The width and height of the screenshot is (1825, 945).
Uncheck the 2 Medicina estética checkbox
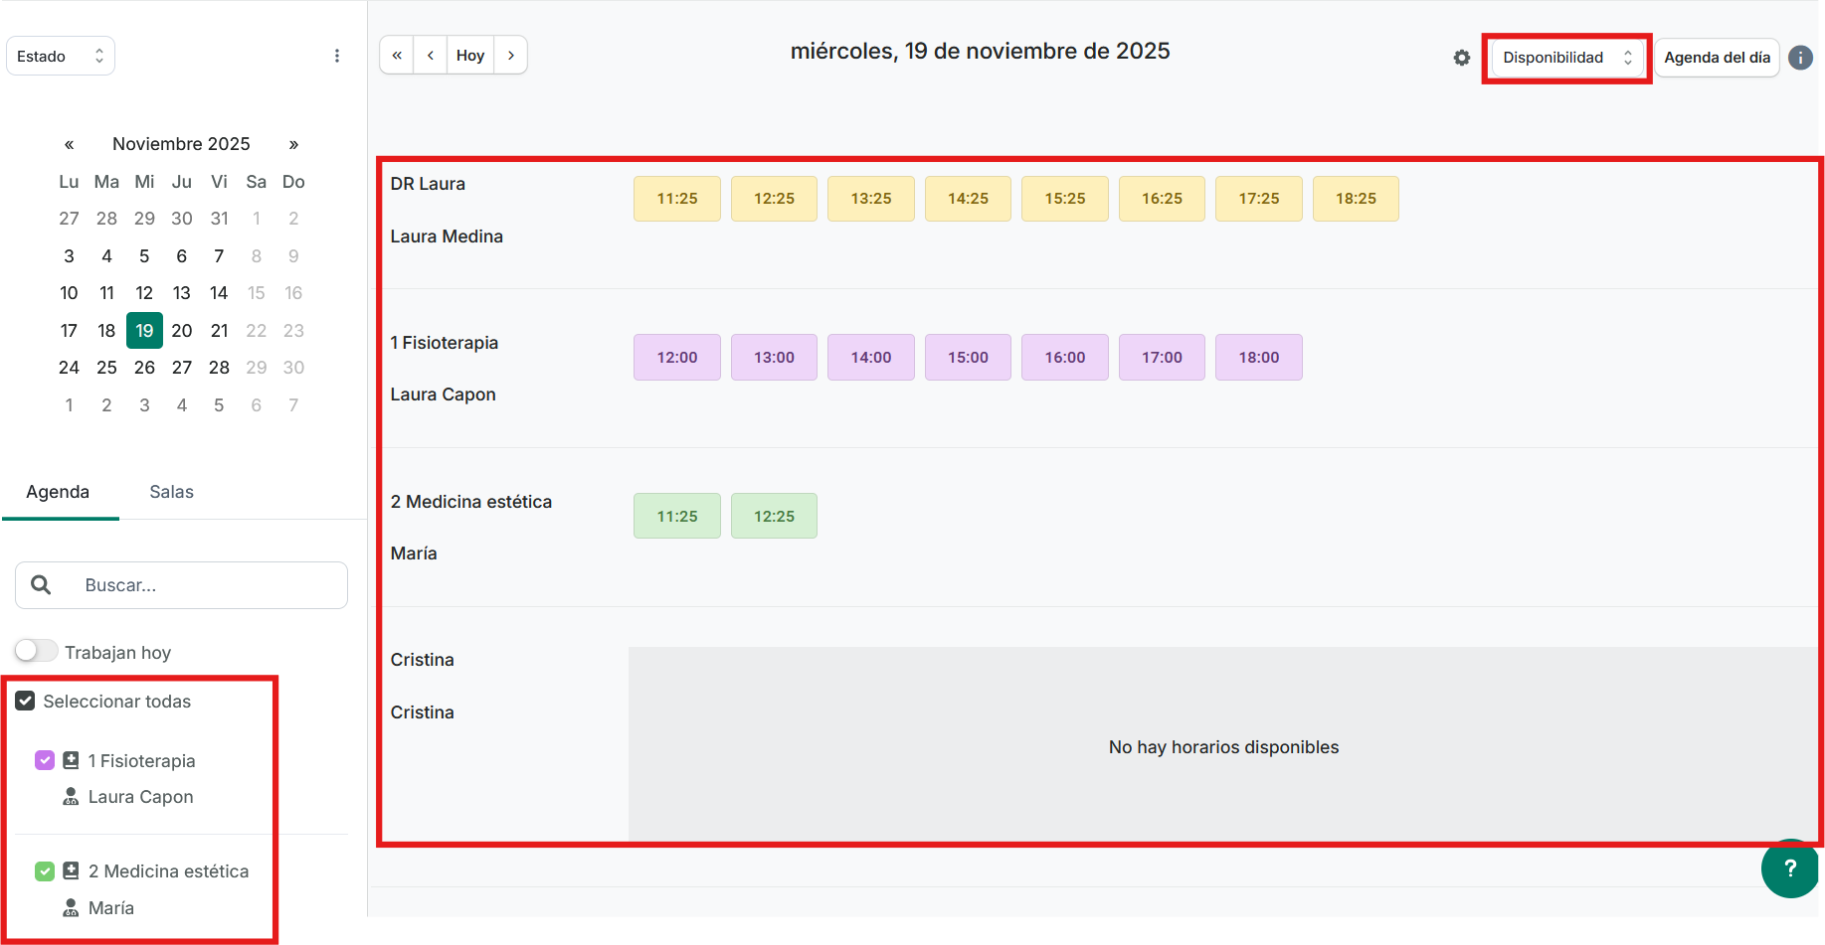(x=45, y=871)
